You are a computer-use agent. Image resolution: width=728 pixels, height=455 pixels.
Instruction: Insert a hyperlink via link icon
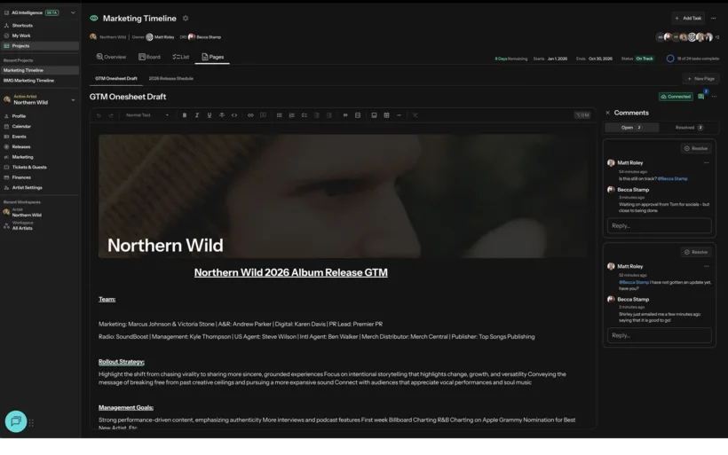(250, 115)
